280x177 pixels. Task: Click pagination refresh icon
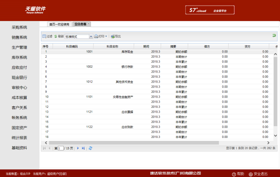point(90,148)
